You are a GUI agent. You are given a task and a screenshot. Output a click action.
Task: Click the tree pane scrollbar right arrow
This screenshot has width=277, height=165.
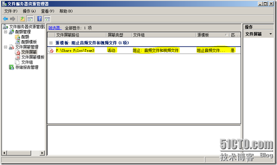click(x=42, y=153)
